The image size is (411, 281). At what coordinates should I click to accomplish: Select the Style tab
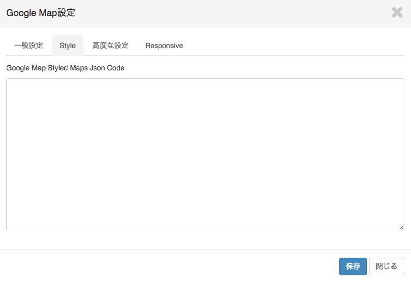67,46
